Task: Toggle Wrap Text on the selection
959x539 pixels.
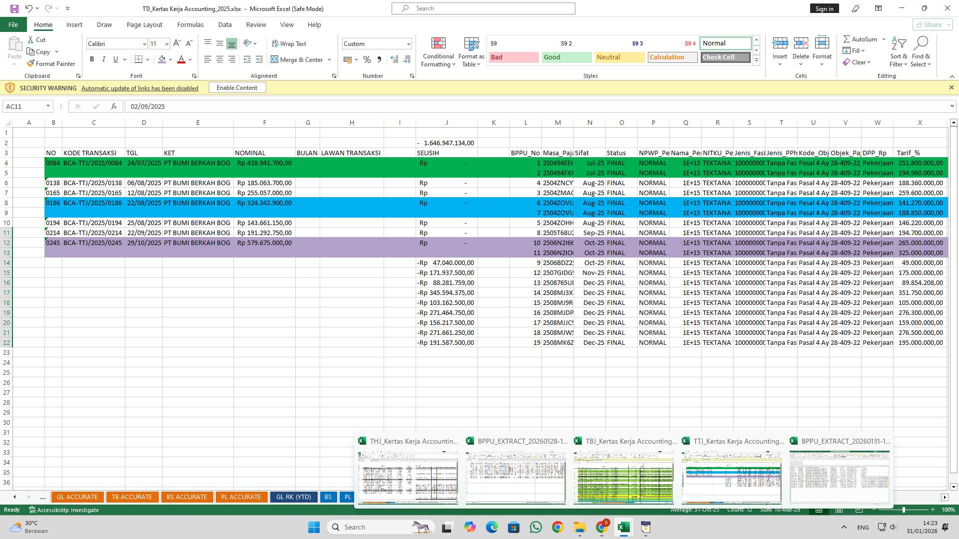Action: point(289,43)
